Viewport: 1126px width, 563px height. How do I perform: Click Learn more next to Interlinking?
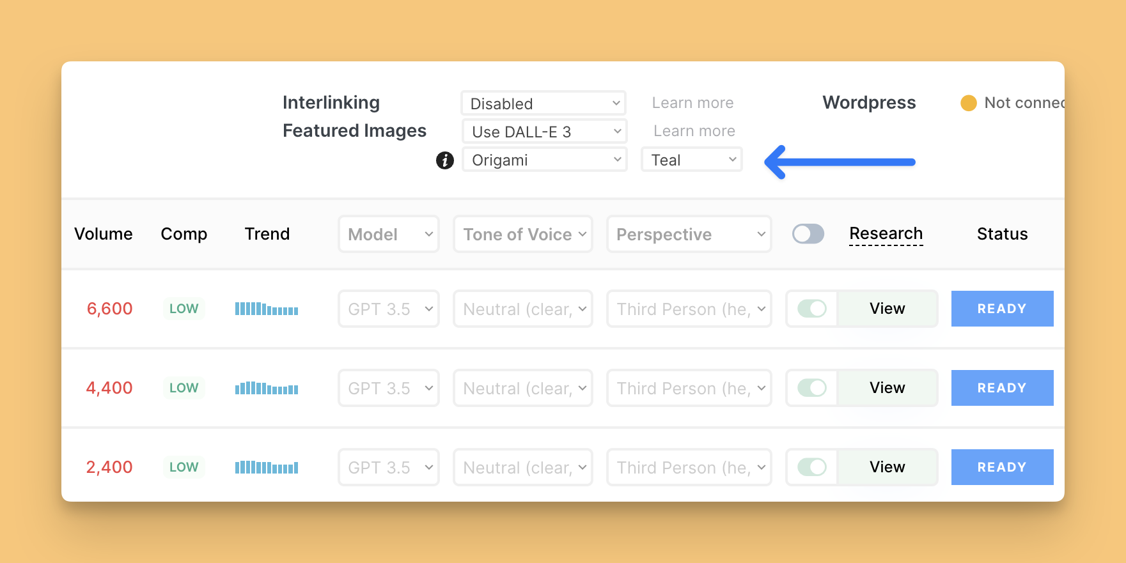(x=692, y=103)
